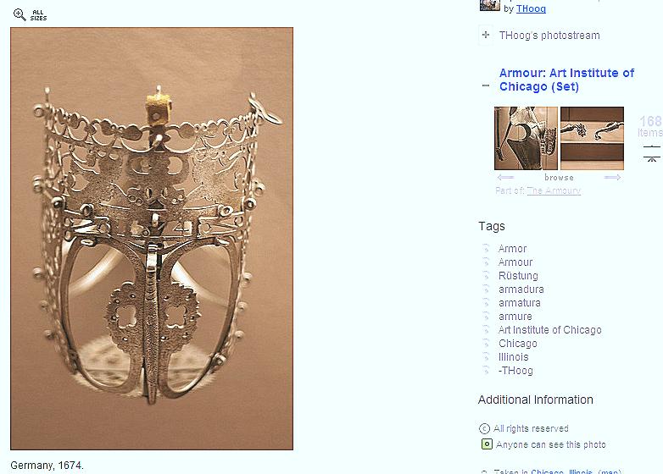Click the 168 items set expander icon
The width and height of the screenshot is (663, 474).
pos(652,153)
